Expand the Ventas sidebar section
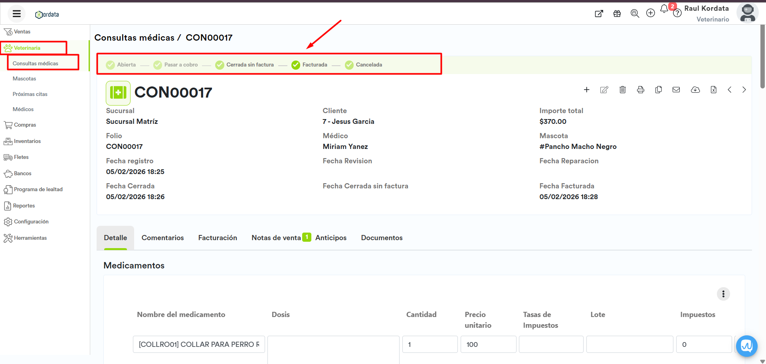 [x=22, y=32]
